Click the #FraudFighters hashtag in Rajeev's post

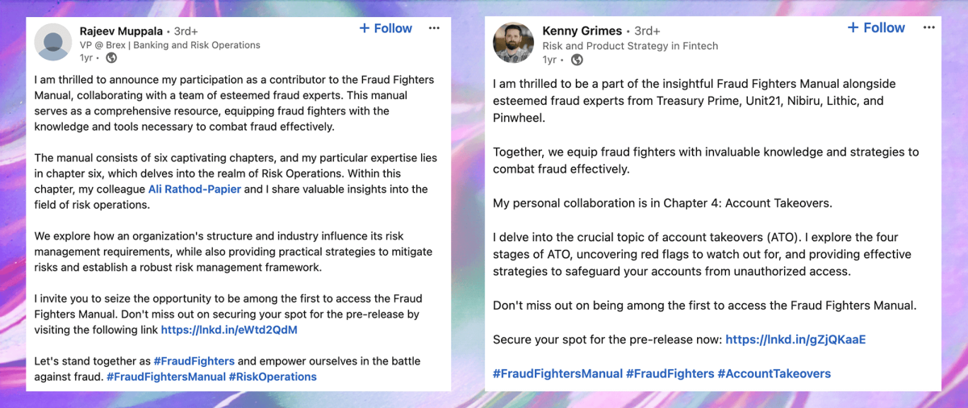[194, 361]
